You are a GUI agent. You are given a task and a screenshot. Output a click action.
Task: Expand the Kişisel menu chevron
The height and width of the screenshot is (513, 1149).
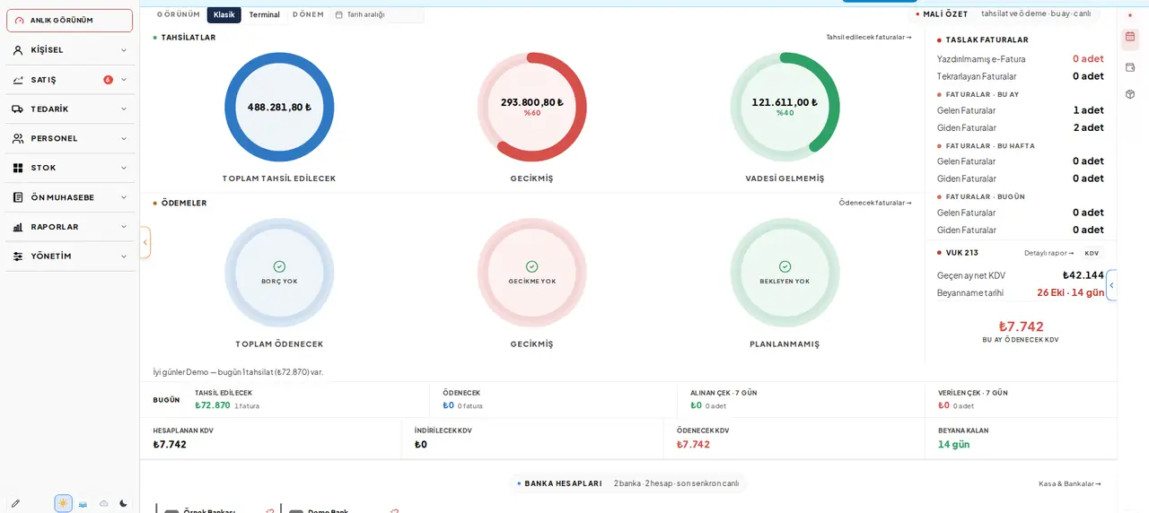[x=124, y=50]
